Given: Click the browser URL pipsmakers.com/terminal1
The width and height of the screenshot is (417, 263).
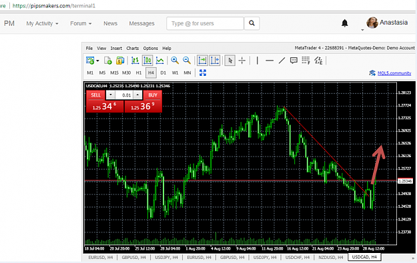Looking at the screenshot, I should [x=54, y=6].
